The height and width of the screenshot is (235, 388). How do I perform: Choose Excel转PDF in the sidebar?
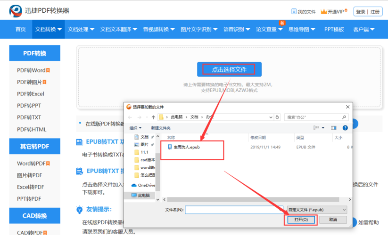[x=31, y=187]
